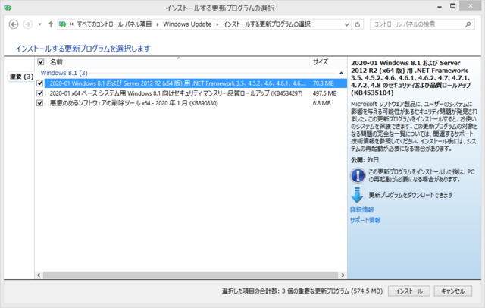This screenshot has width=485, height=308.
Task: Maximize the window
Action: [x=453, y=5]
